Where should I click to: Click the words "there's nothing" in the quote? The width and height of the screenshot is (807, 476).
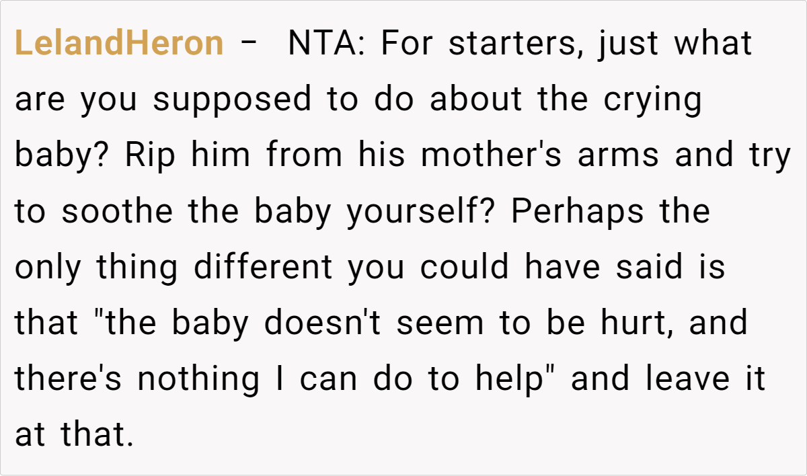click(x=137, y=379)
